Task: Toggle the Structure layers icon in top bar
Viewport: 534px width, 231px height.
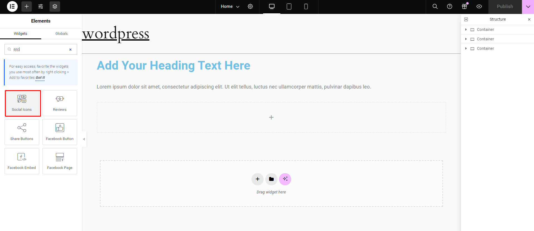Action: [x=55, y=6]
